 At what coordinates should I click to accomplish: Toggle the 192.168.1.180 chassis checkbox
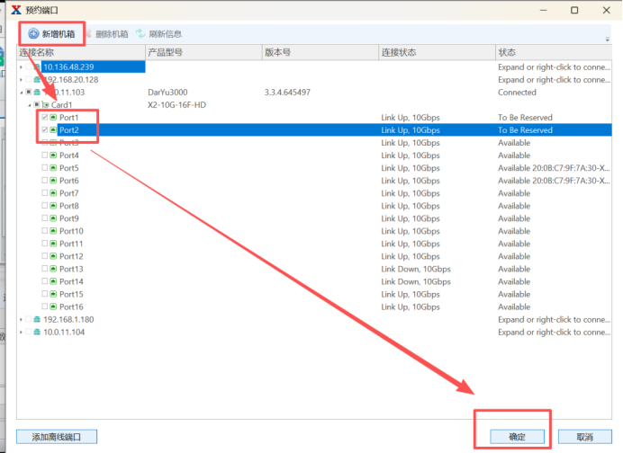pos(28,319)
